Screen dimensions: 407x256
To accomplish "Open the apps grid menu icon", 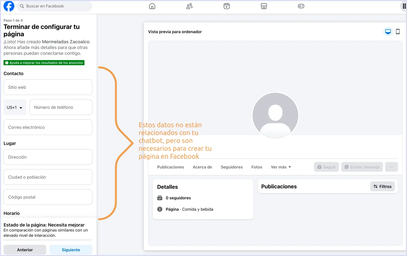I will 404,6.
